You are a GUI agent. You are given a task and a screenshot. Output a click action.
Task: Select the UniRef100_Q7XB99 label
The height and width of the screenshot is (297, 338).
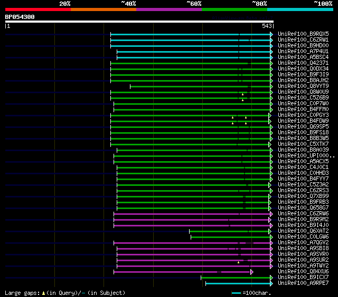click(x=303, y=196)
